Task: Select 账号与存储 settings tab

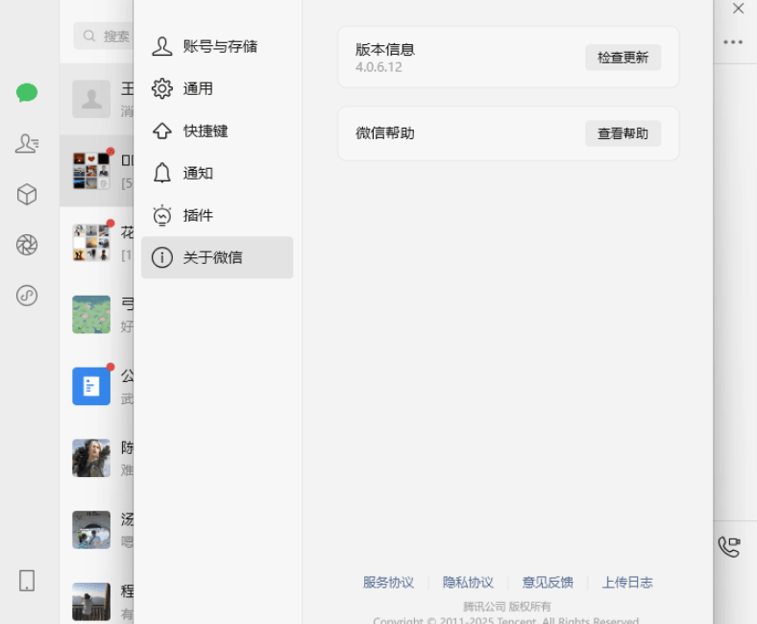Action: tap(217, 46)
